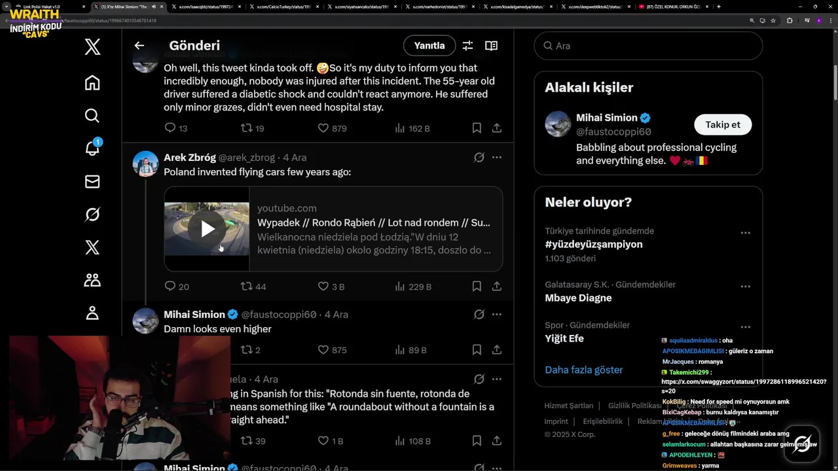Image resolution: width=838 pixels, height=471 pixels.
Task: Open Notifications bell with badge
Action: (x=92, y=148)
